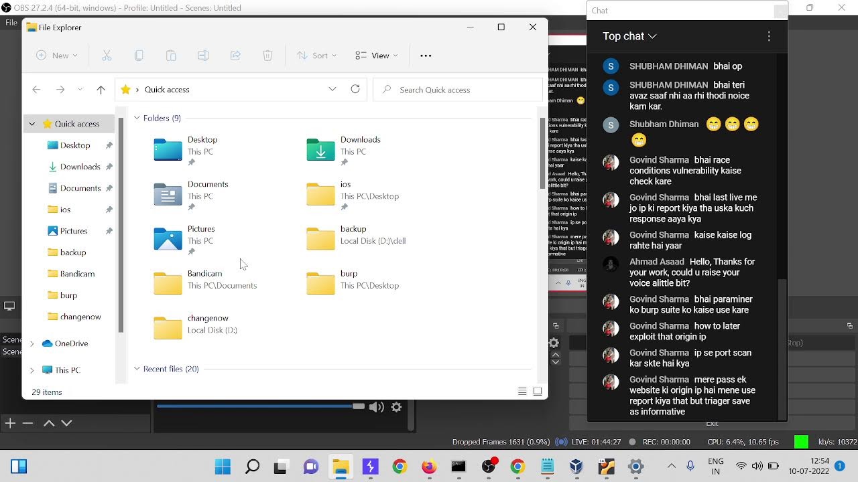Click the OBS mixer volume slider
The image size is (858, 482).
click(x=261, y=406)
